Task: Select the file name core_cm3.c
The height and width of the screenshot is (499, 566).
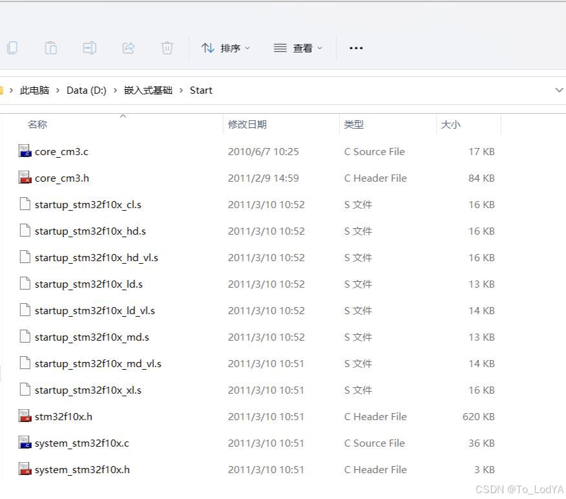Action: 61,152
